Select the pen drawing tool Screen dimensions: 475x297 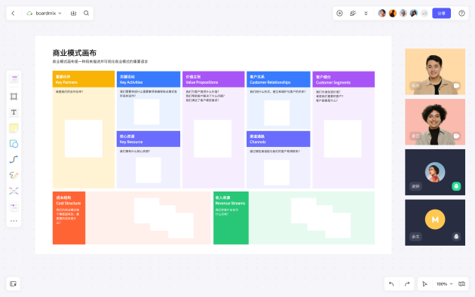pos(14,175)
